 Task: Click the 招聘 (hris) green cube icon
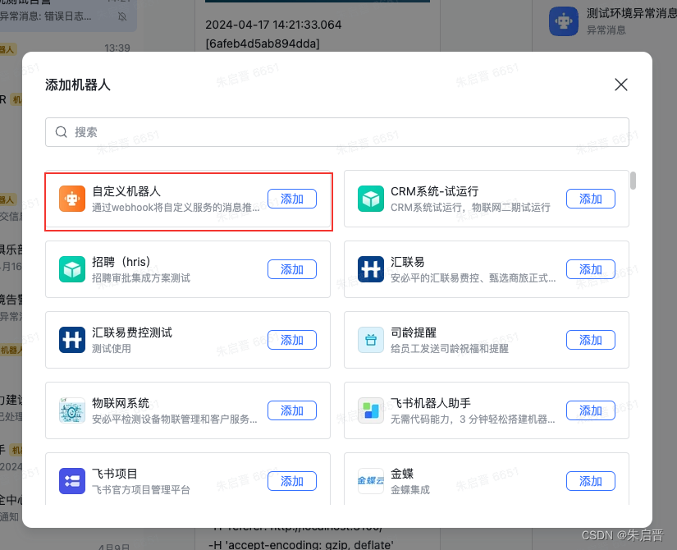[x=72, y=269]
